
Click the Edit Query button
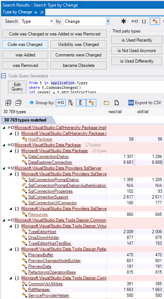click(x=17, y=87)
